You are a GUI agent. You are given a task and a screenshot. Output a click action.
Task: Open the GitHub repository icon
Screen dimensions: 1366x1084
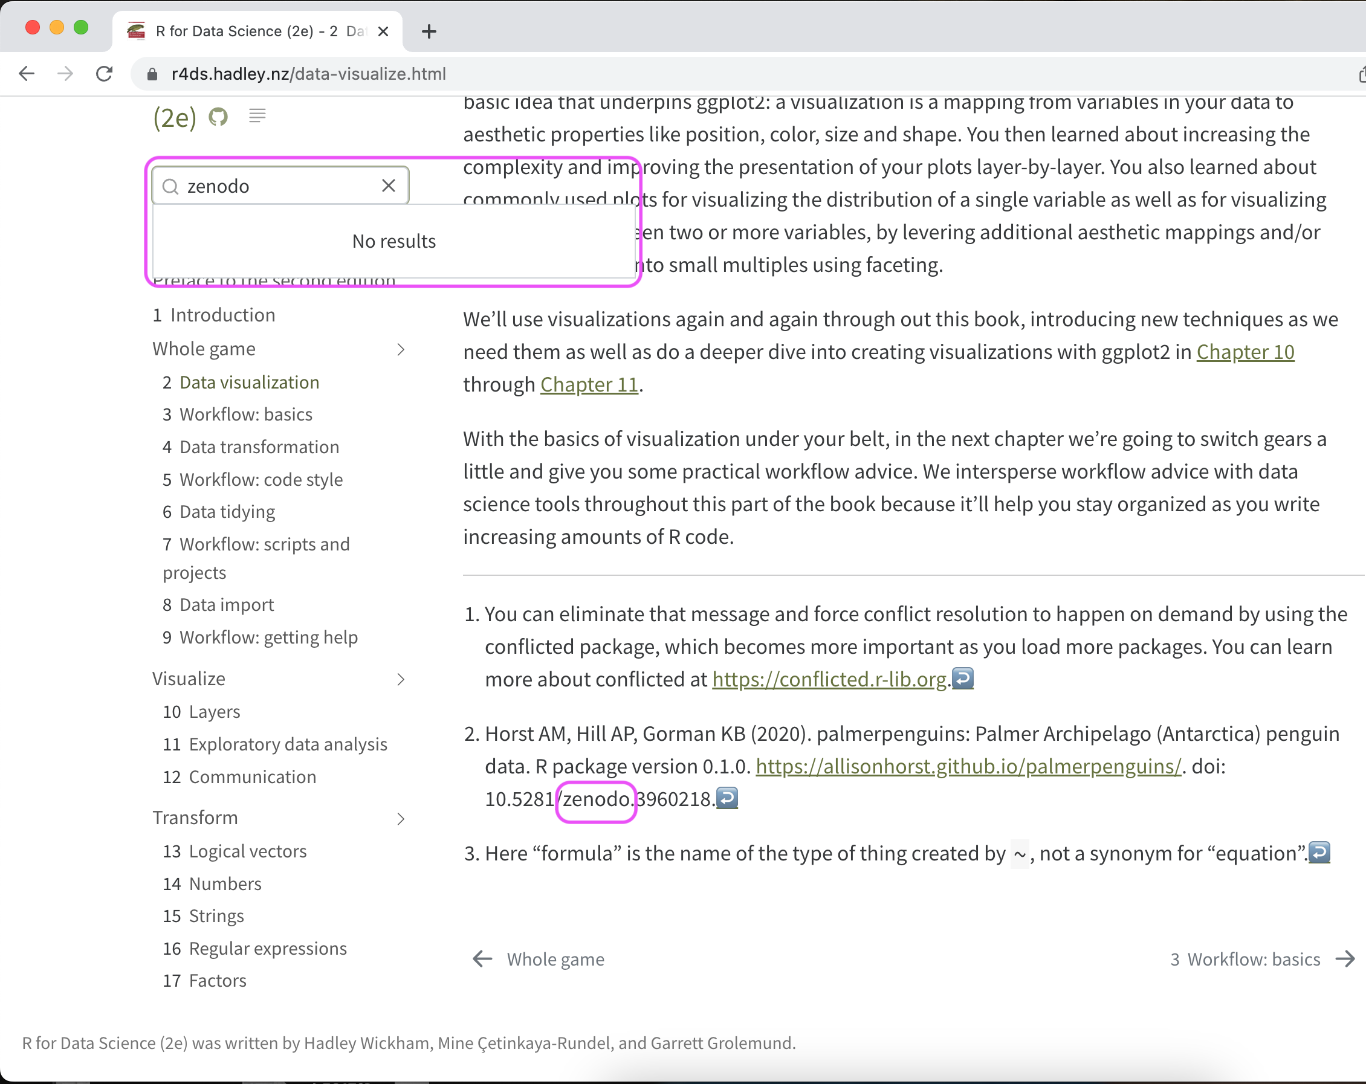(218, 116)
